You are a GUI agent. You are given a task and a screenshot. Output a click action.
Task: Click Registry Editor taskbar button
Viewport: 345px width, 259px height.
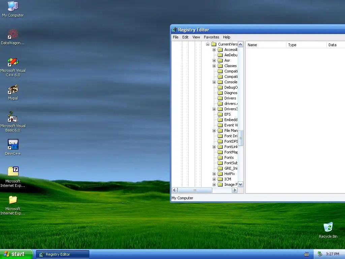tap(62, 254)
